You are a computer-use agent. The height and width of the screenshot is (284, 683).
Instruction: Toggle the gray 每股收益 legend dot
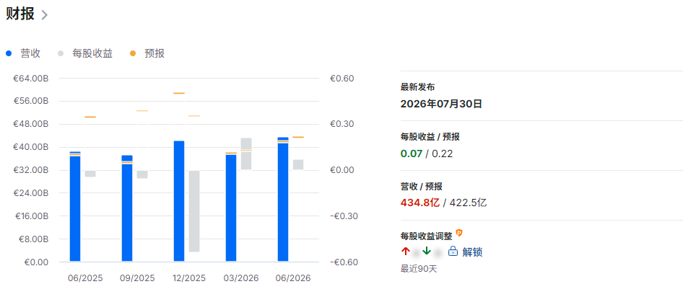(x=61, y=53)
